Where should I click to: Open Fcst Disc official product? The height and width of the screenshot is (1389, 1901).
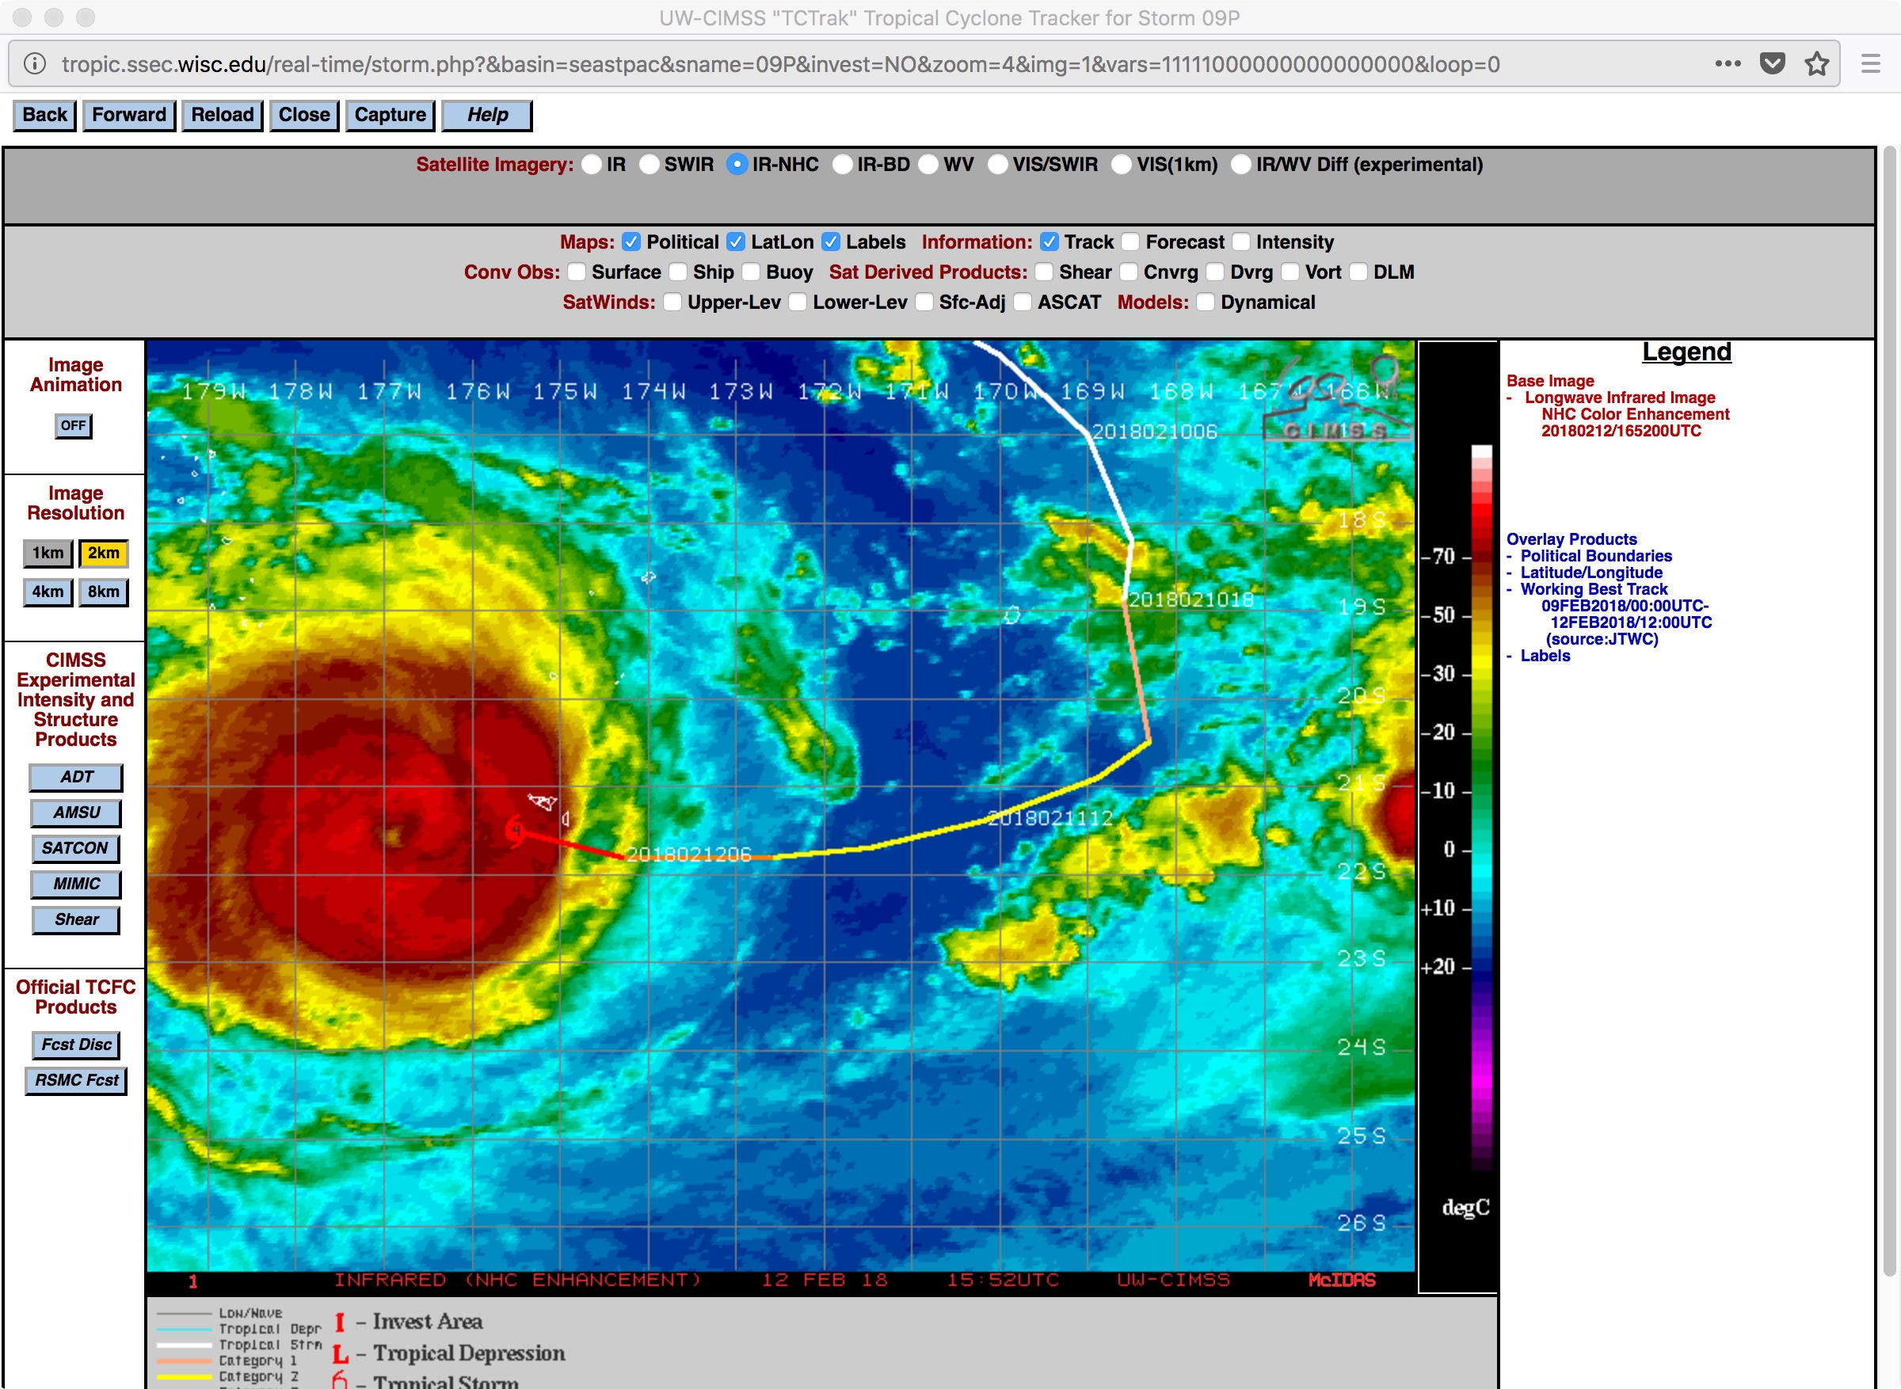pos(76,1045)
